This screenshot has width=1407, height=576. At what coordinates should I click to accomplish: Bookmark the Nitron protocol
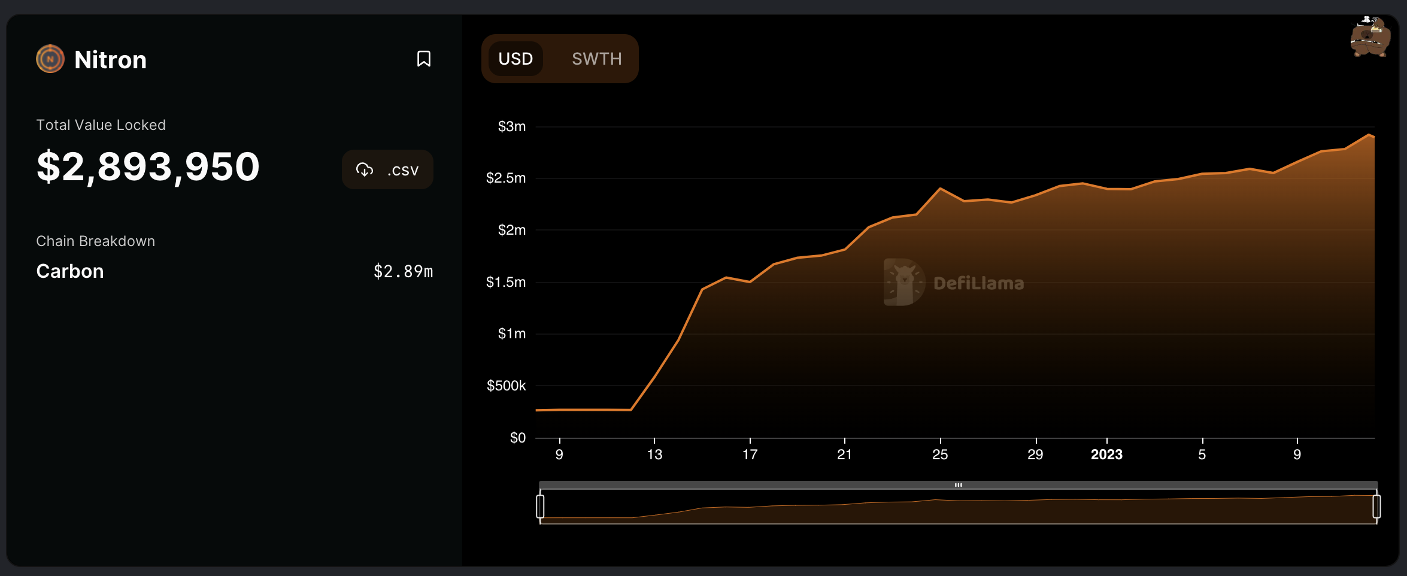pos(424,59)
